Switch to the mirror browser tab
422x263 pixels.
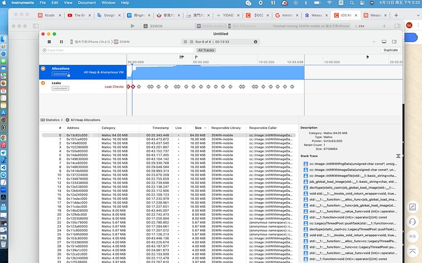[287, 15]
